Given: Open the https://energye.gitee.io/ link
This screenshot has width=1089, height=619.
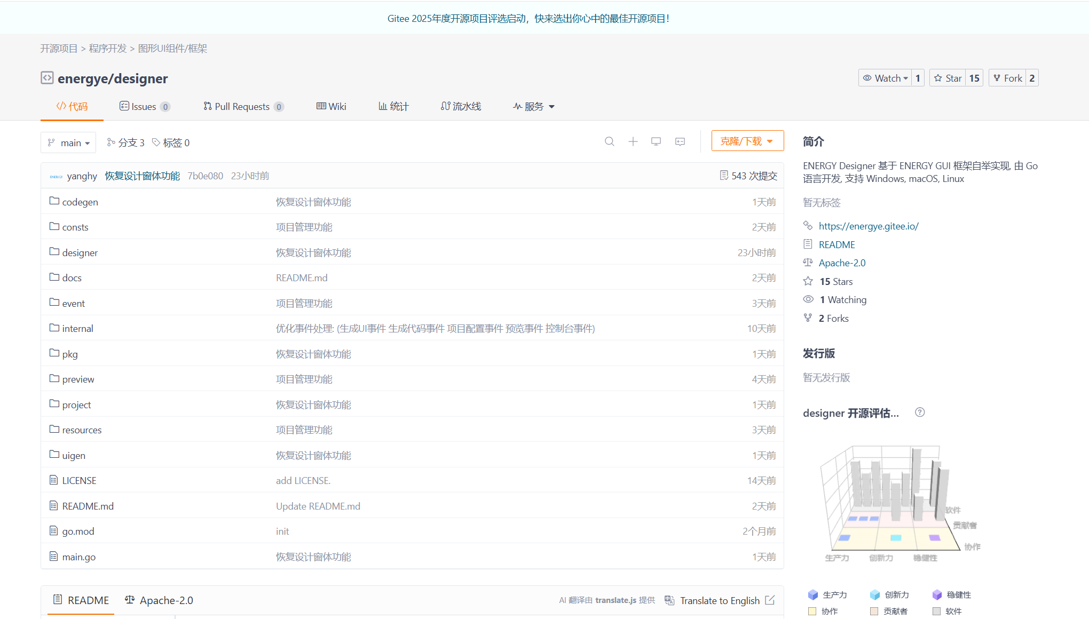Looking at the screenshot, I should [x=869, y=226].
